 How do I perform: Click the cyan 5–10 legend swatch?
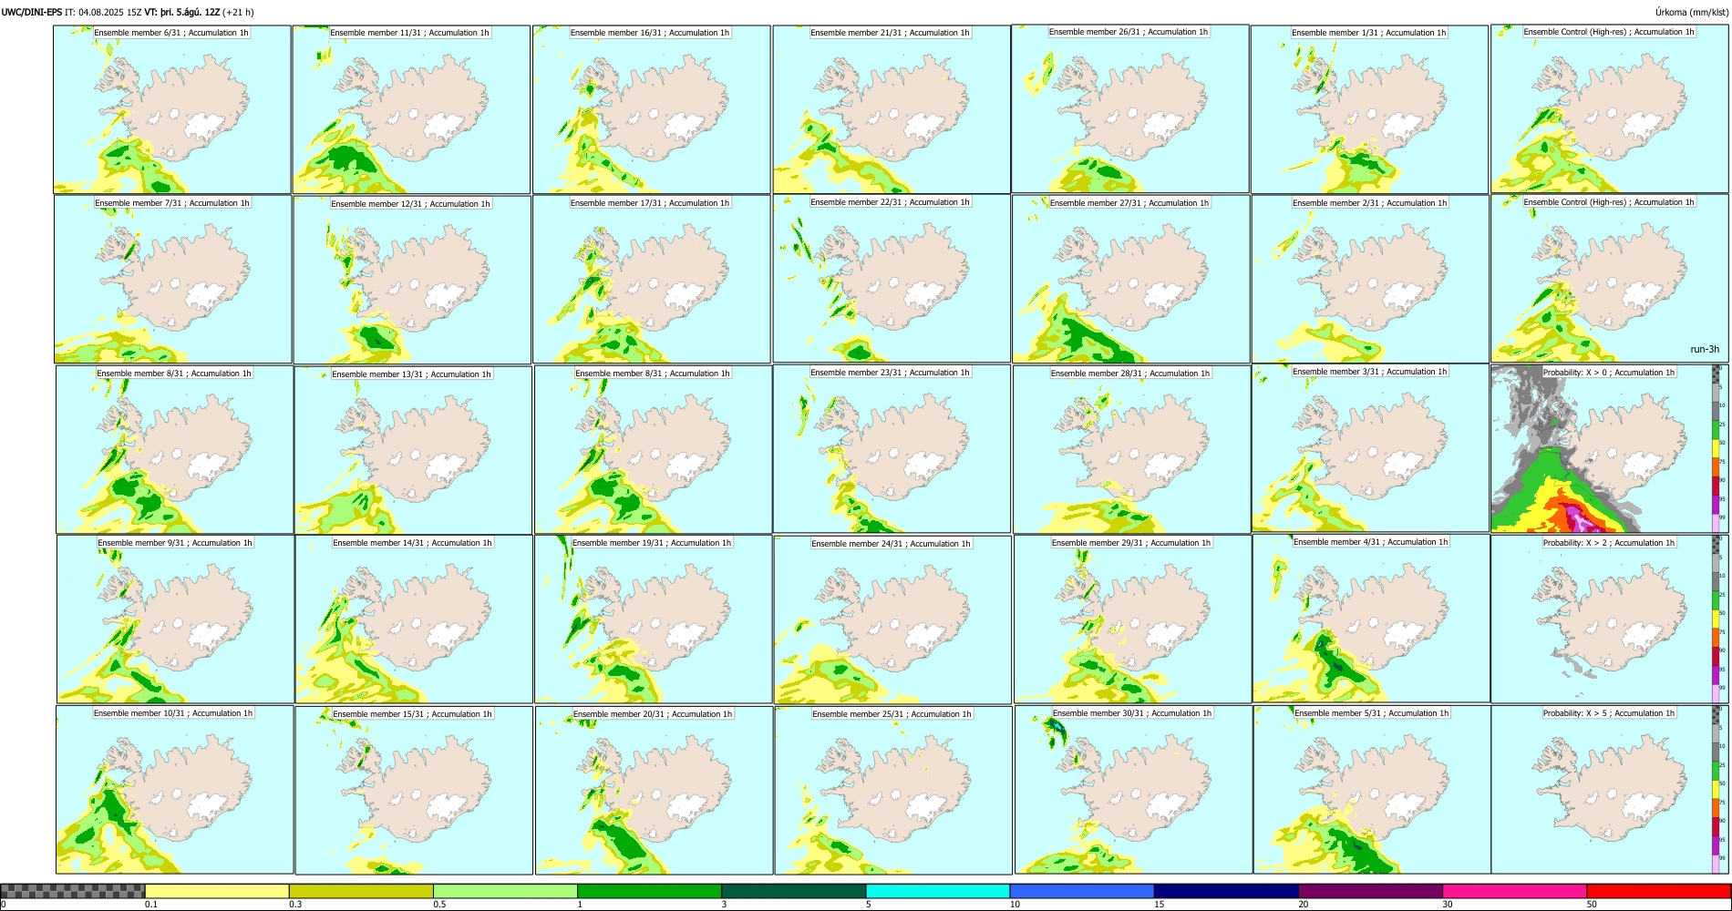point(938,891)
